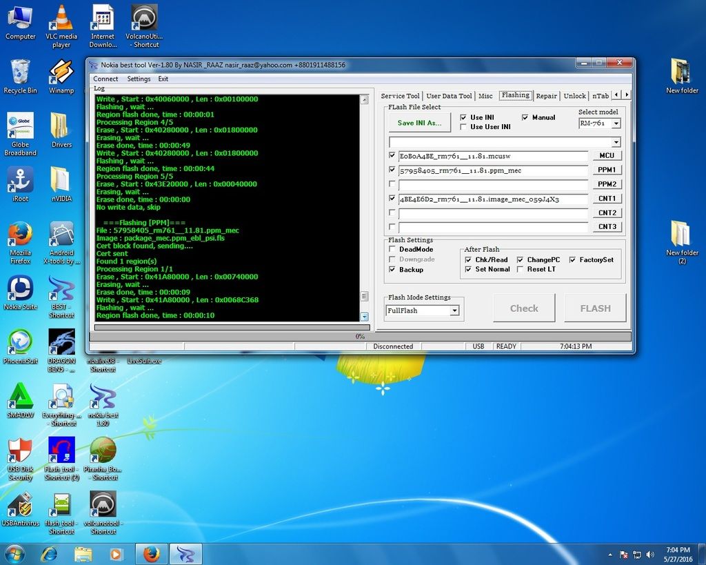Expand the Select model RM-761 dropdown

[x=616, y=123]
